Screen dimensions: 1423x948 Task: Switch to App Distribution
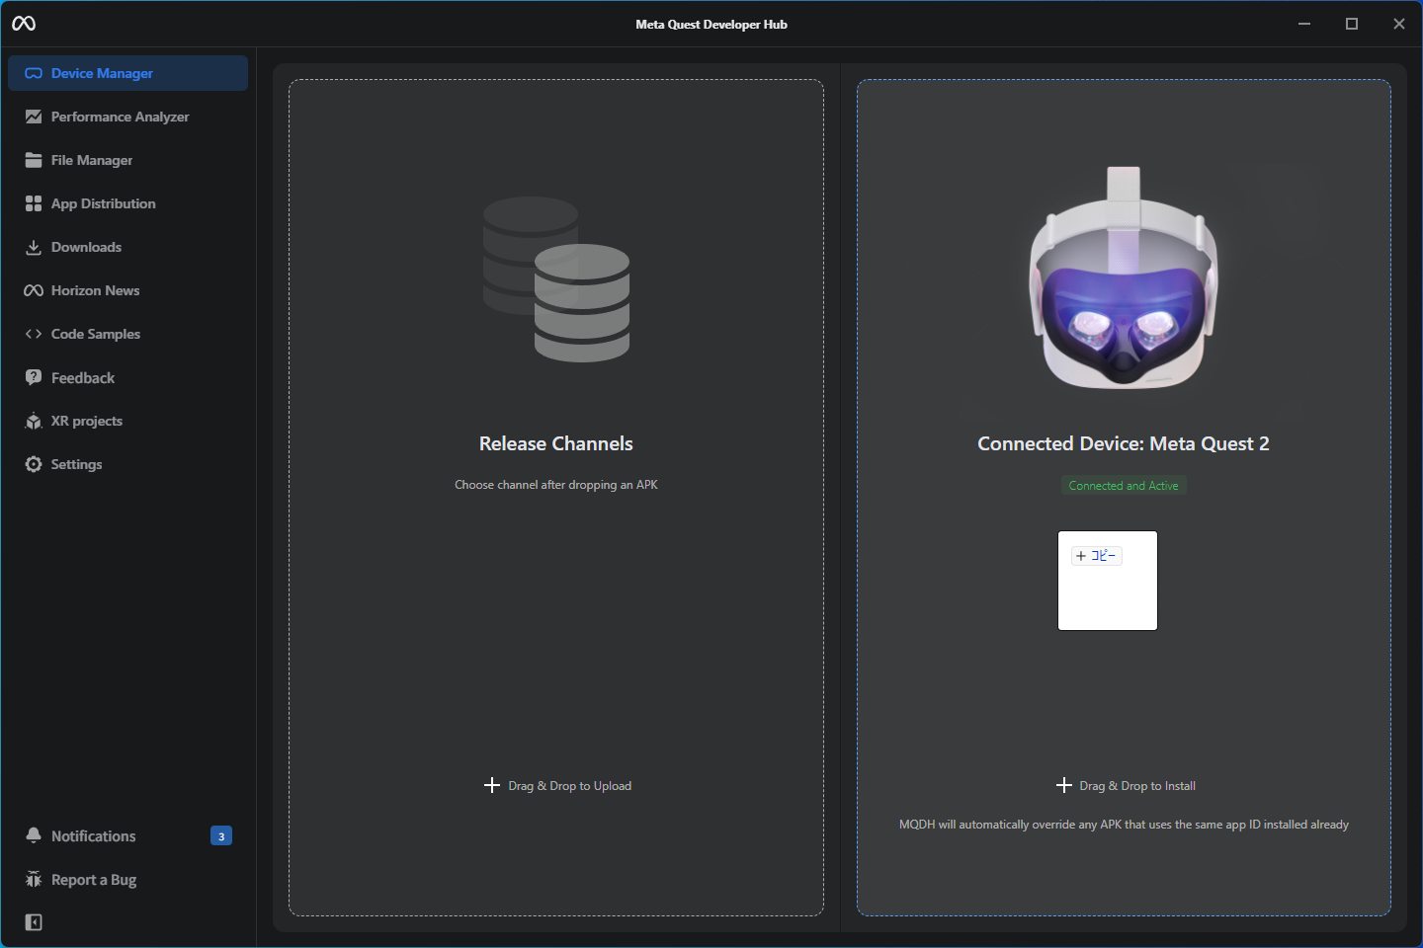click(x=127, y=203)
